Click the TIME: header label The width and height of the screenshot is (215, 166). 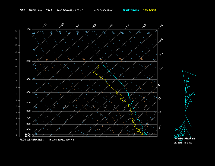point(50,10)
